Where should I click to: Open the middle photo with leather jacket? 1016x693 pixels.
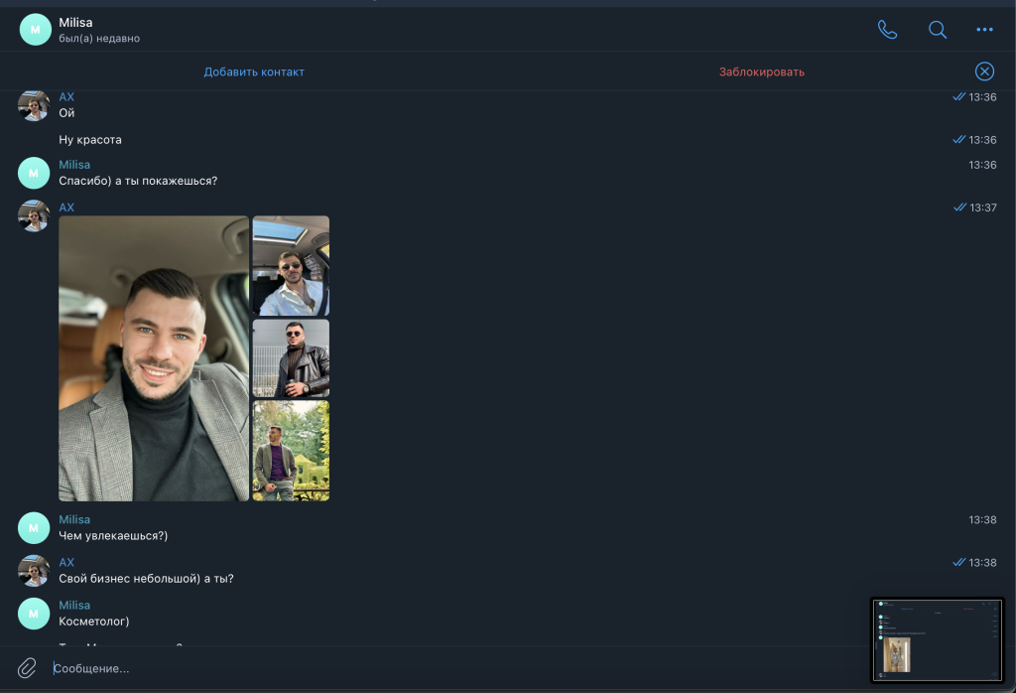[x=291, y=358]
